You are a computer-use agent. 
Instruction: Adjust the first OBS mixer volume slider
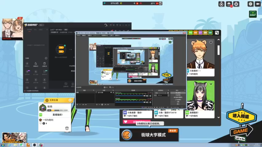pyautogui.click(x=130, y=96)
